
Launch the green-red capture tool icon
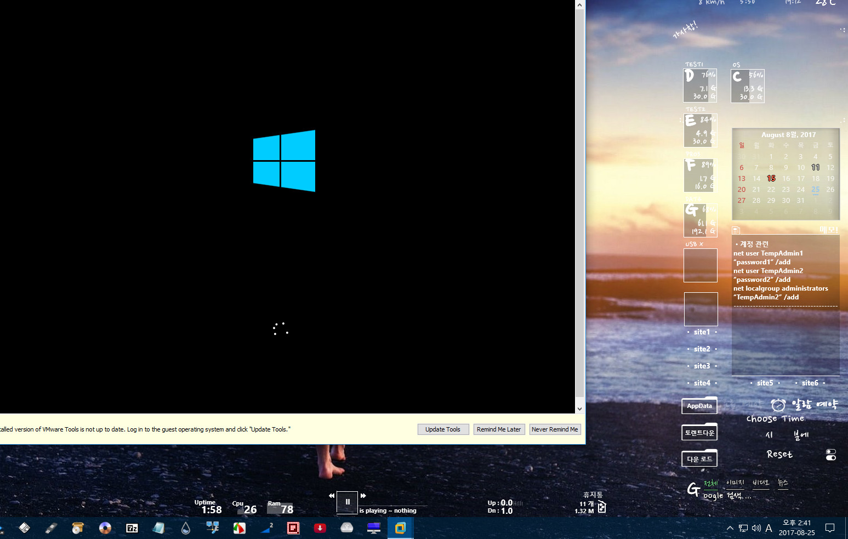240,528
